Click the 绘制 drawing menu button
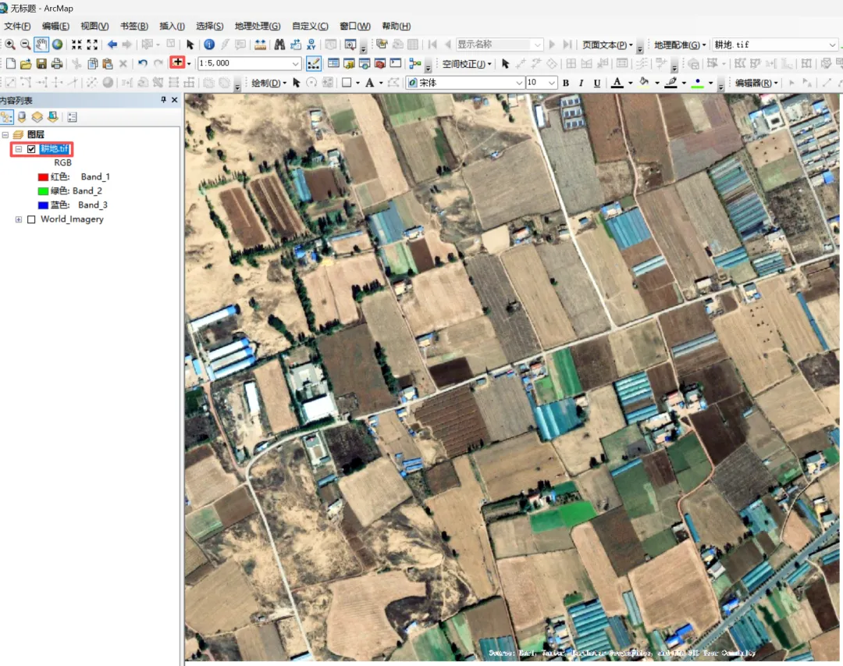Viewport: 843px width, 666px height. coord(268,83)
